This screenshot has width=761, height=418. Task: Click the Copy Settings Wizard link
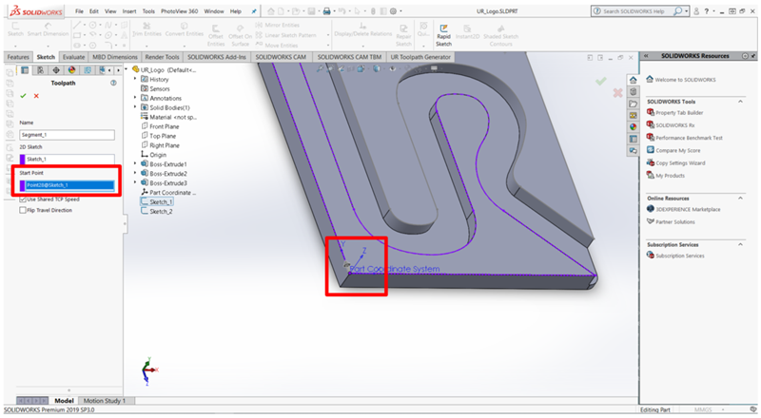click(683, 163)
